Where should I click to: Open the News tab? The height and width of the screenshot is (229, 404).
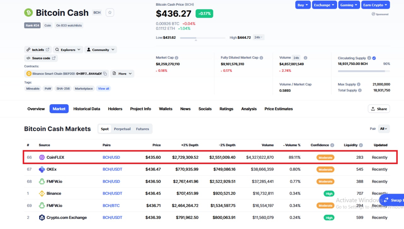click(x=185, y=109)
